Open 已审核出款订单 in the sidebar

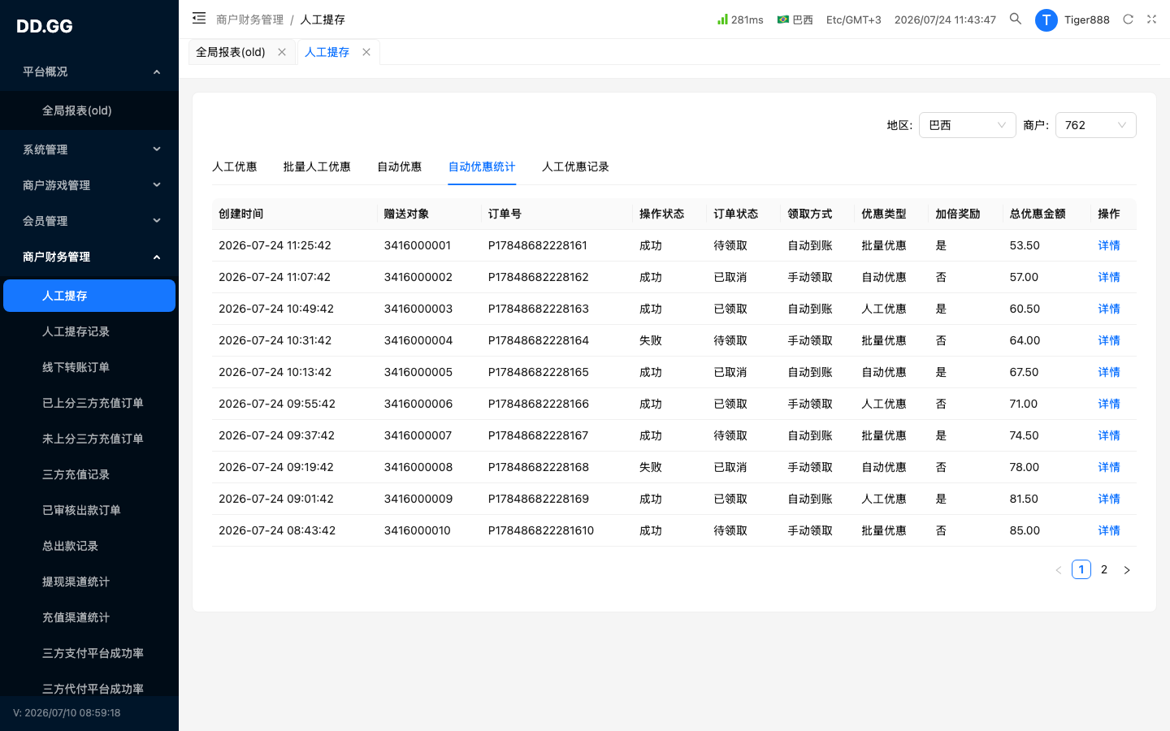pyautogui.click(x=89, y=510)
